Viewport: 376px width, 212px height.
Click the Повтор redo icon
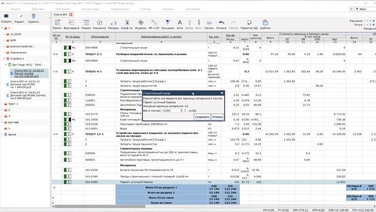pos(233,22)
